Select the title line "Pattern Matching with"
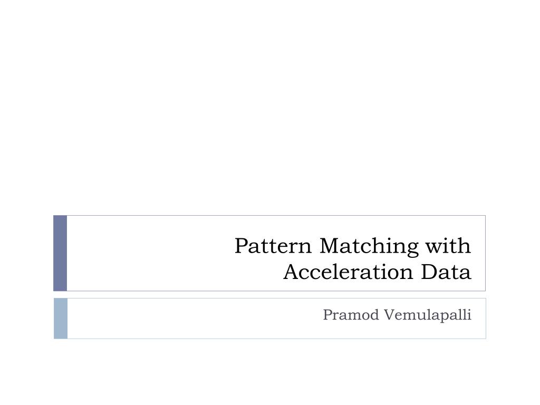 point(353,247)
